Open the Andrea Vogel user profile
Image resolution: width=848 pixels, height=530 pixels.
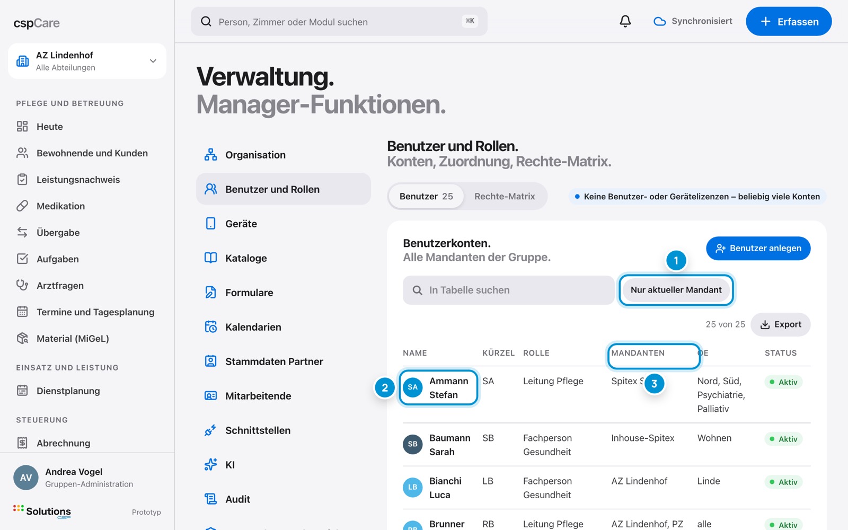[x=87, y=478]
